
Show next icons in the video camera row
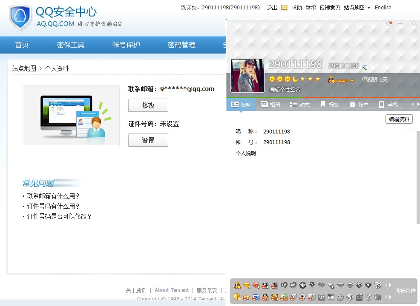390,297
